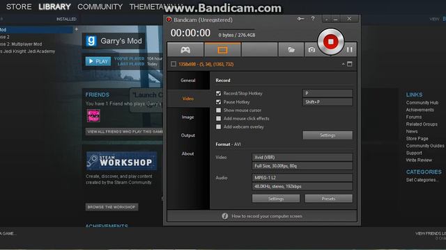Click the key registration icon
The image size is (446, 250).
(x=300, y=19)
